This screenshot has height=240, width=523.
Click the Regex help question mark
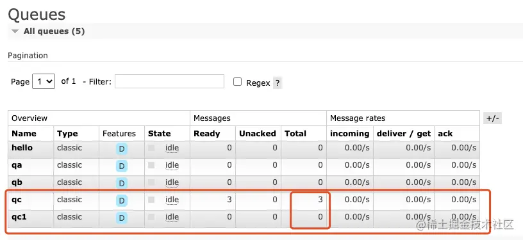pyautogui.click(x=278, y=83)
